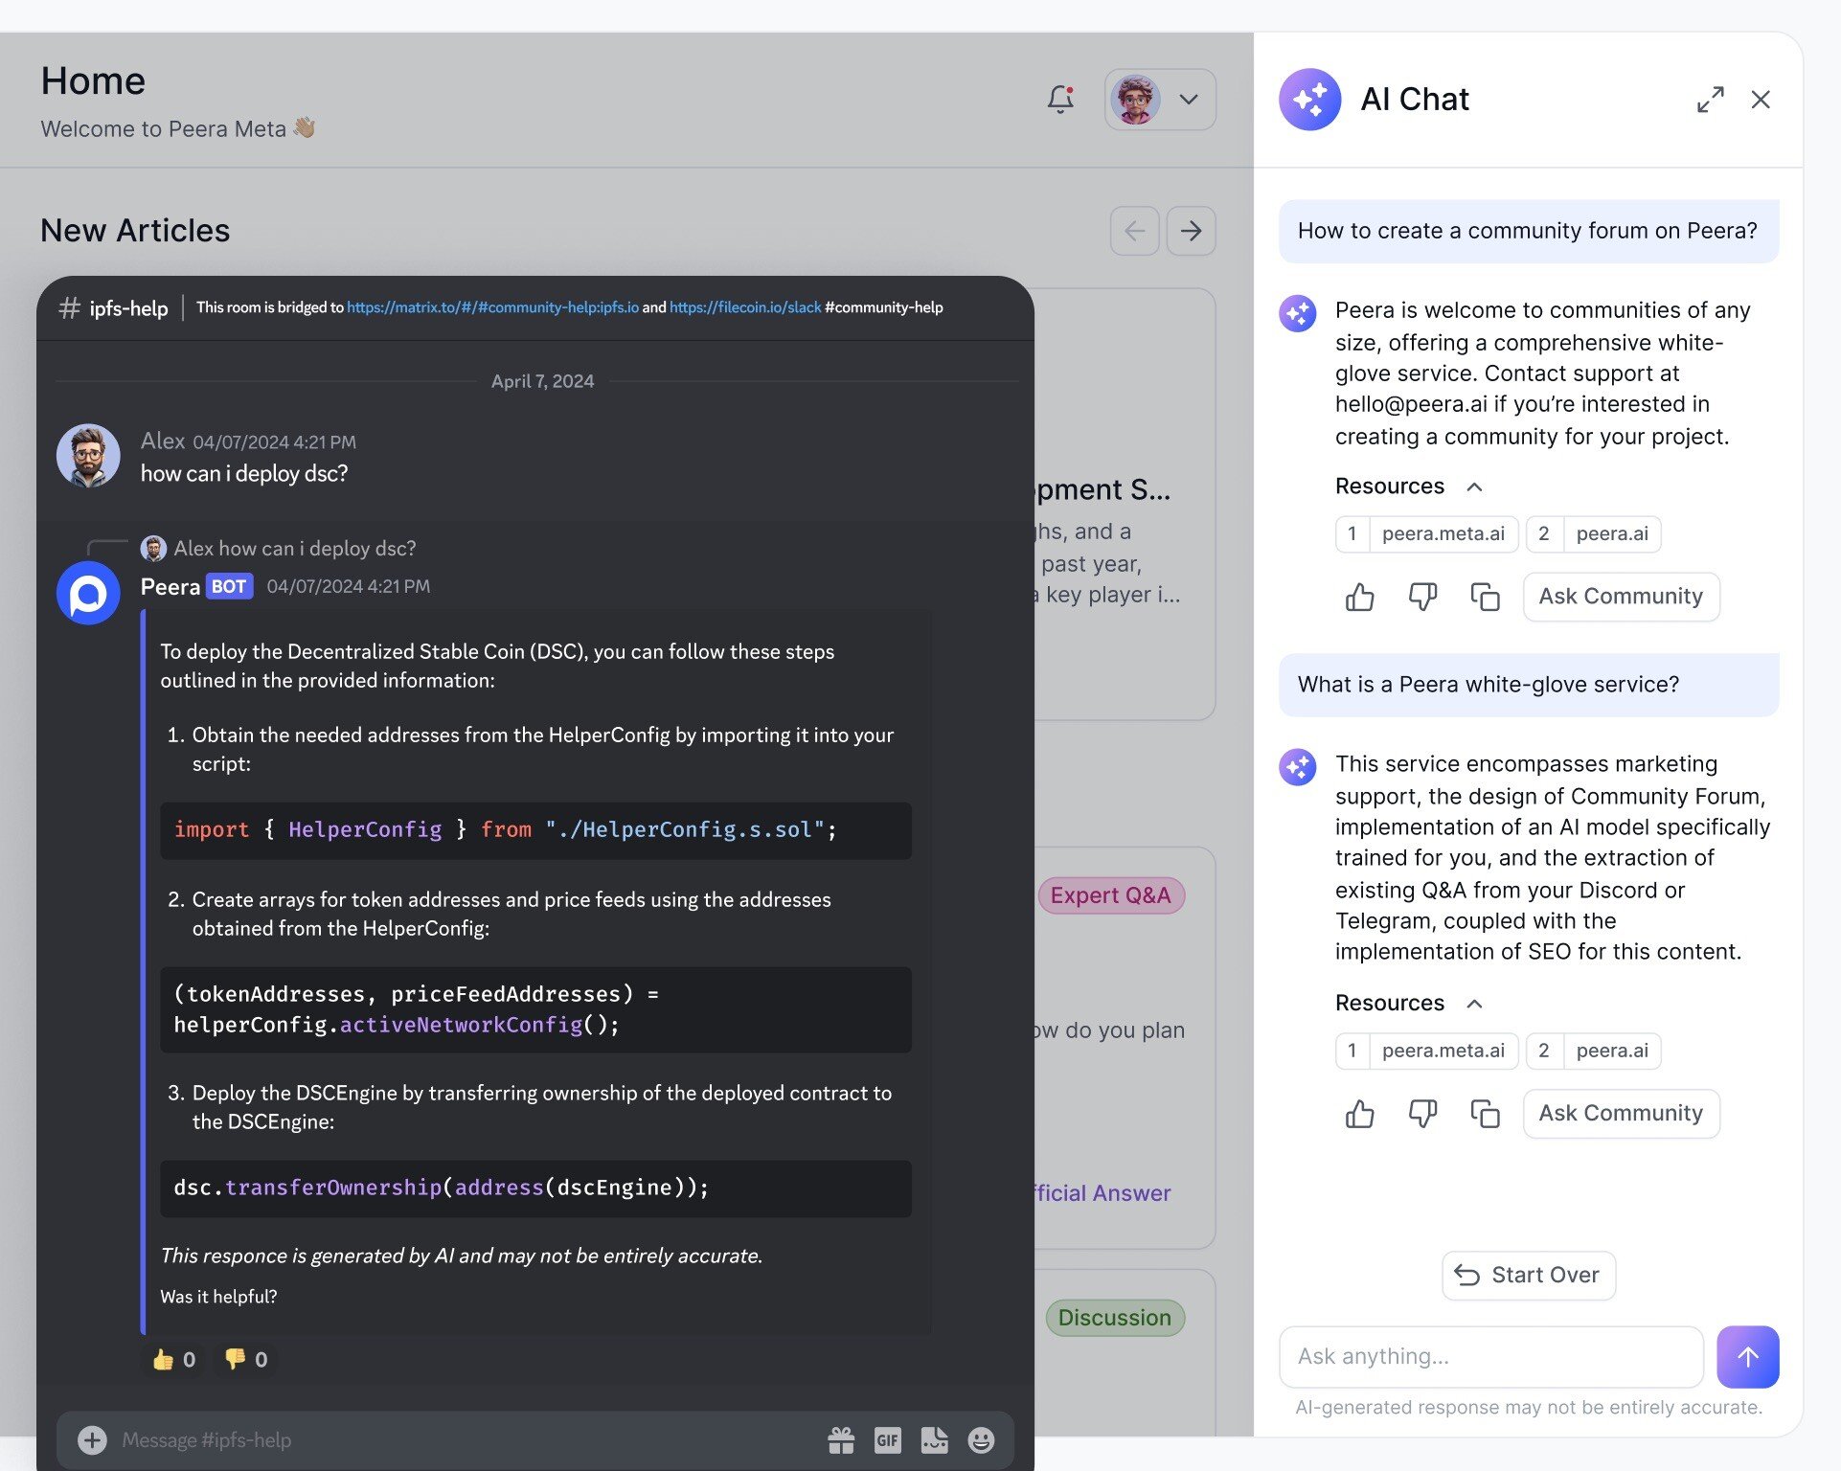1841x1471 pixels.
Task: Click Ask Community button first response
Action: point(1621,593)
